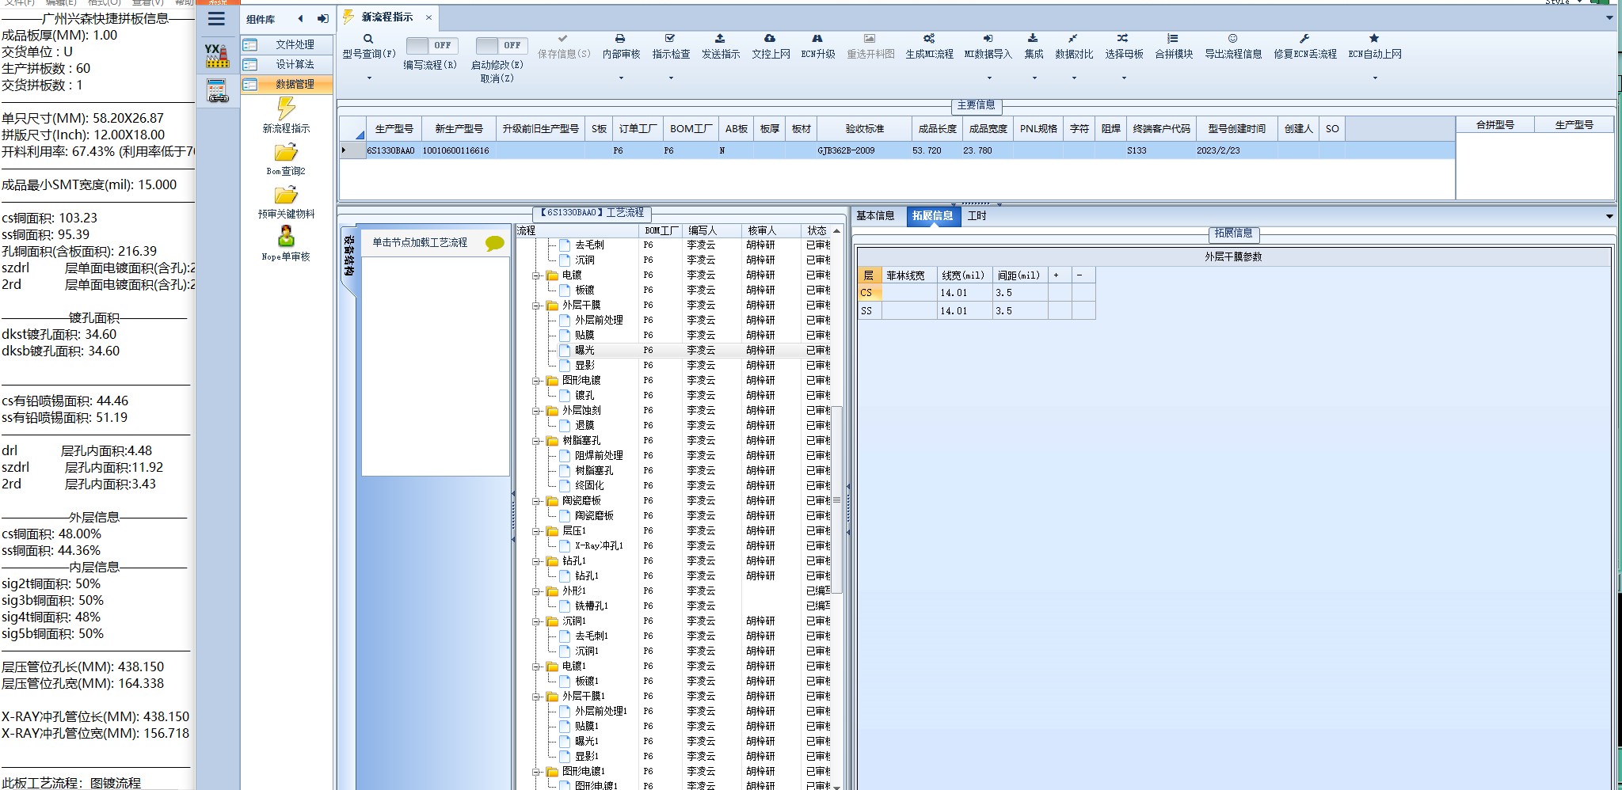Image resolution: width=1622 pixels, height=790 pixels.
Task: Open dropdown arrow under MI数据导入
Action: (x=988, y=78)
